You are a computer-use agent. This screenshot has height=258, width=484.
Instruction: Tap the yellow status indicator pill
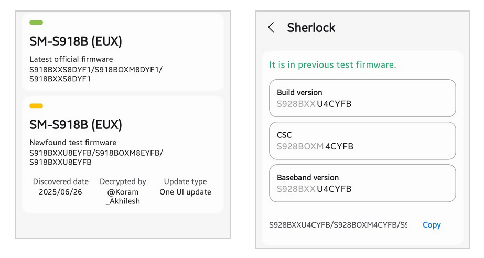click(x=36, y=106)
